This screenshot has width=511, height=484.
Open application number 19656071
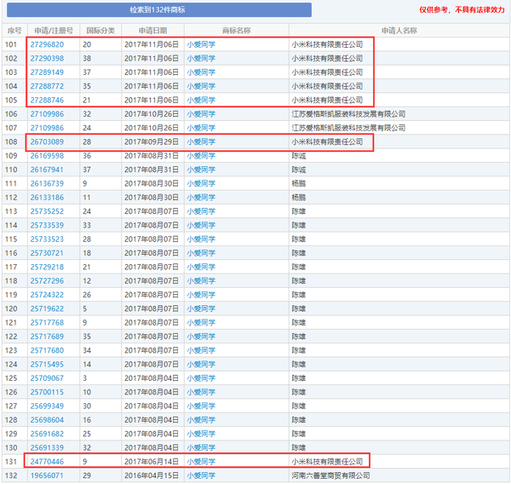pyautogui.click(x=47, y=475)
